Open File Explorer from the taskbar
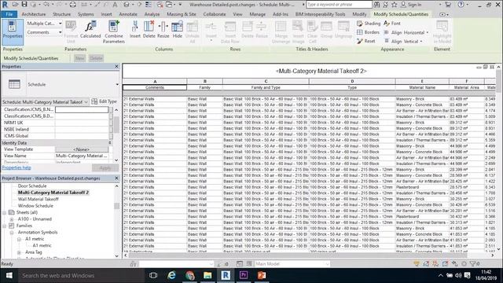 click(x=207, y=275)
